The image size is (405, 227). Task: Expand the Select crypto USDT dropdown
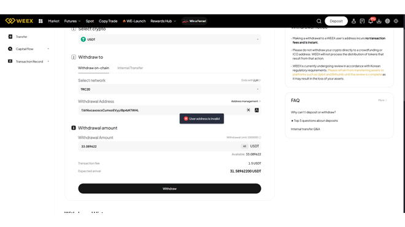click(169, 39)
